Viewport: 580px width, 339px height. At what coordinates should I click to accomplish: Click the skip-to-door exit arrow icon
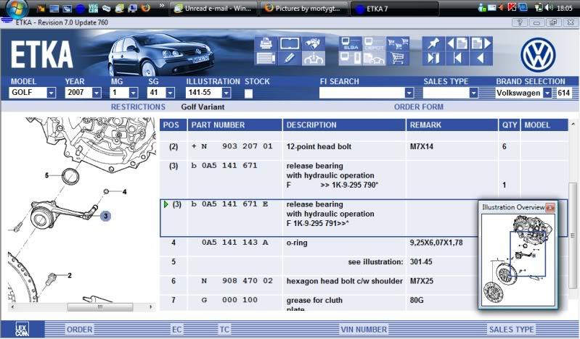433,58
